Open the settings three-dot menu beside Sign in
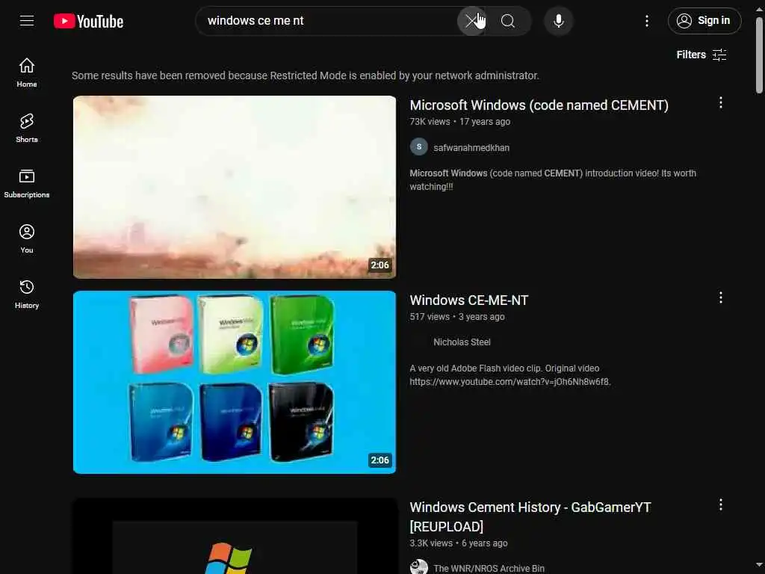This screenshot has width=765, height=574. [x=647, y=21]
